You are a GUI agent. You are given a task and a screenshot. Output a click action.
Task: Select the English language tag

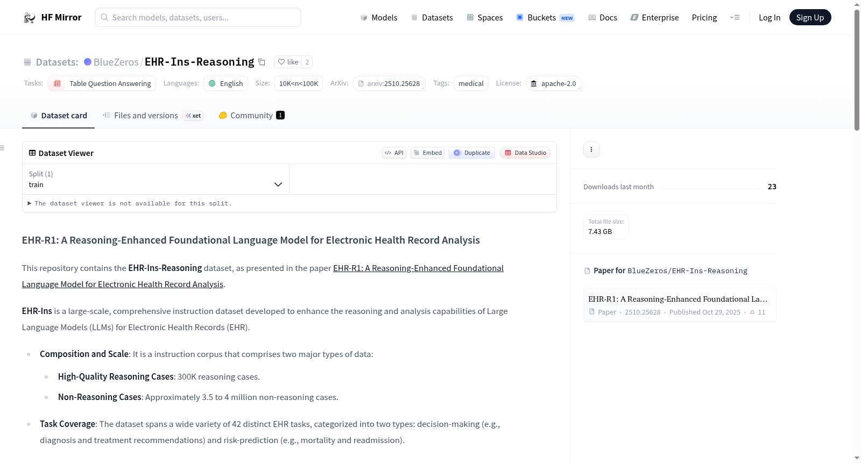226,83
